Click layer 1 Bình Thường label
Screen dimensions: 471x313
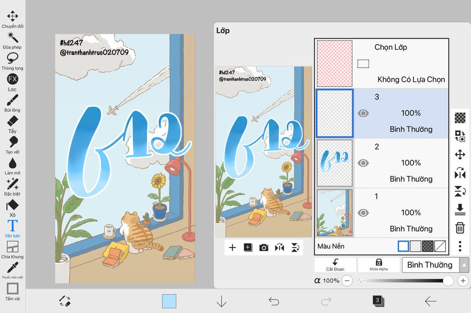(411, 229)
